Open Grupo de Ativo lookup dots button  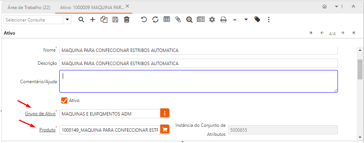coord(165,113)
